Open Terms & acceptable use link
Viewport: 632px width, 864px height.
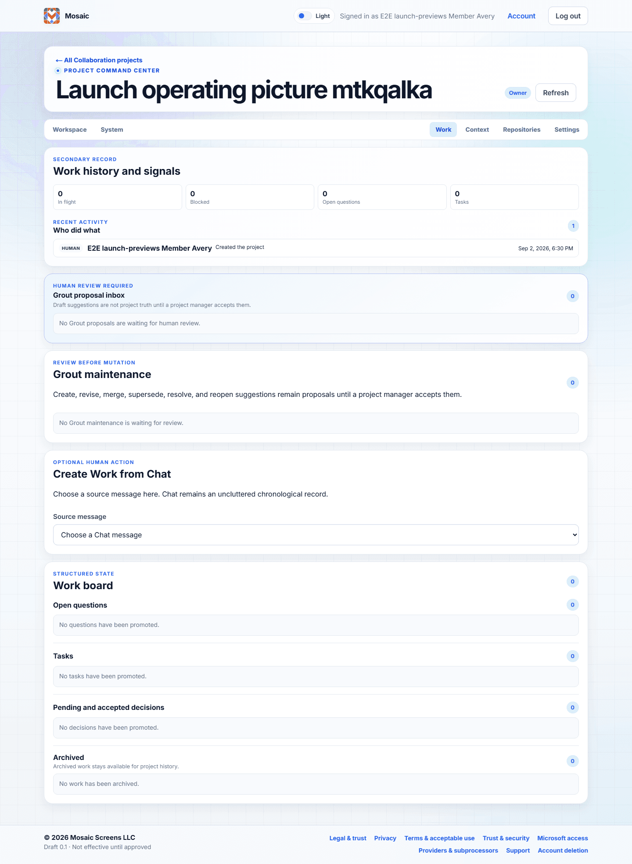(x=439, y=838)
